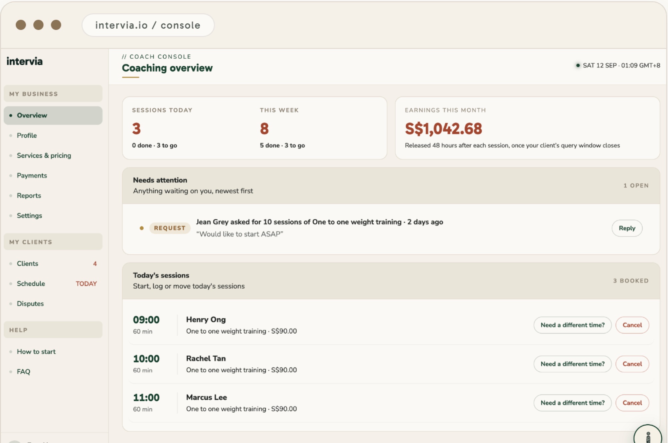Click 'Need a different time?' for Marcus Lee
This screenshot has width=668, height=443.
pos(572,403)
